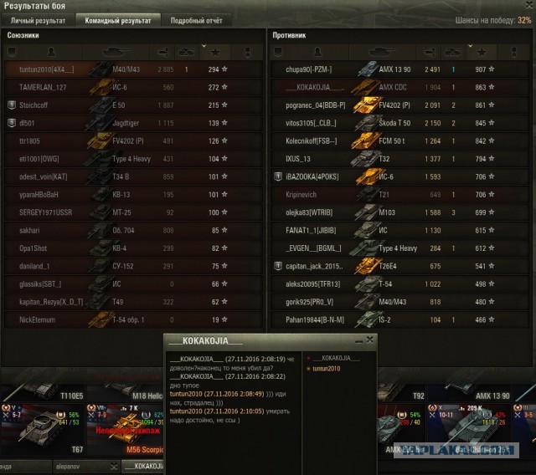Close the alepanov chat tab
536x475 pixels.
coord(114,467)
